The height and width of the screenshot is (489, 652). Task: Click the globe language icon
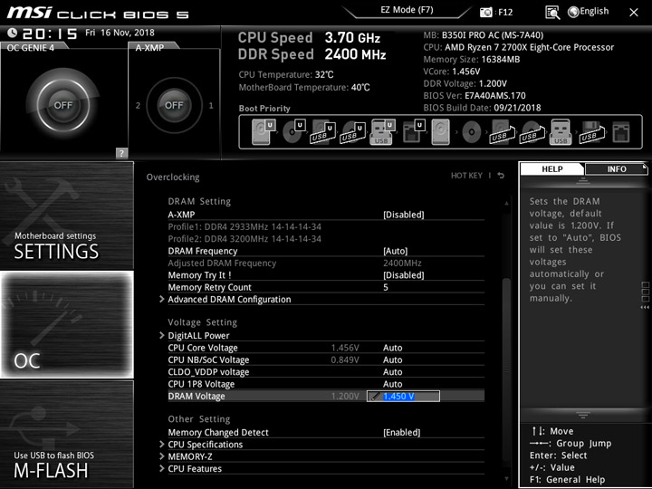(x=573, y=12)
